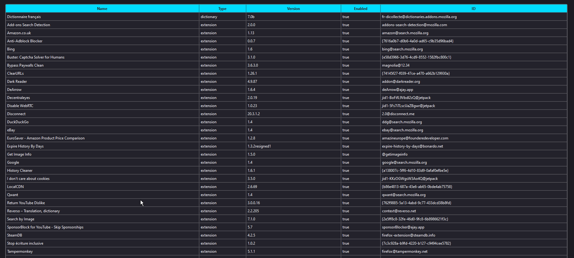Screen dimensions: 574x258
Task: Select ID jid1-BoFifL9Vbdl2zQ@jetpack
Action: tap(474, 98)
